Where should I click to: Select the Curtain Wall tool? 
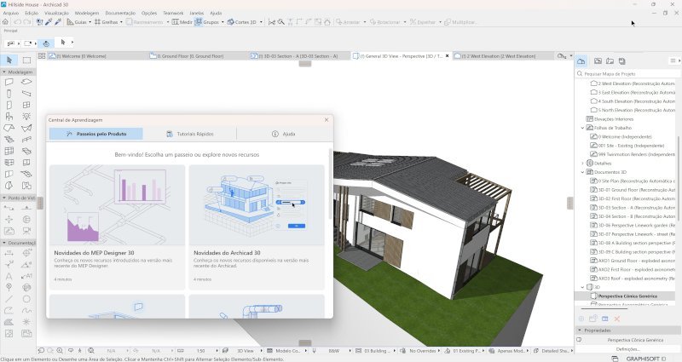pos(9,151)
